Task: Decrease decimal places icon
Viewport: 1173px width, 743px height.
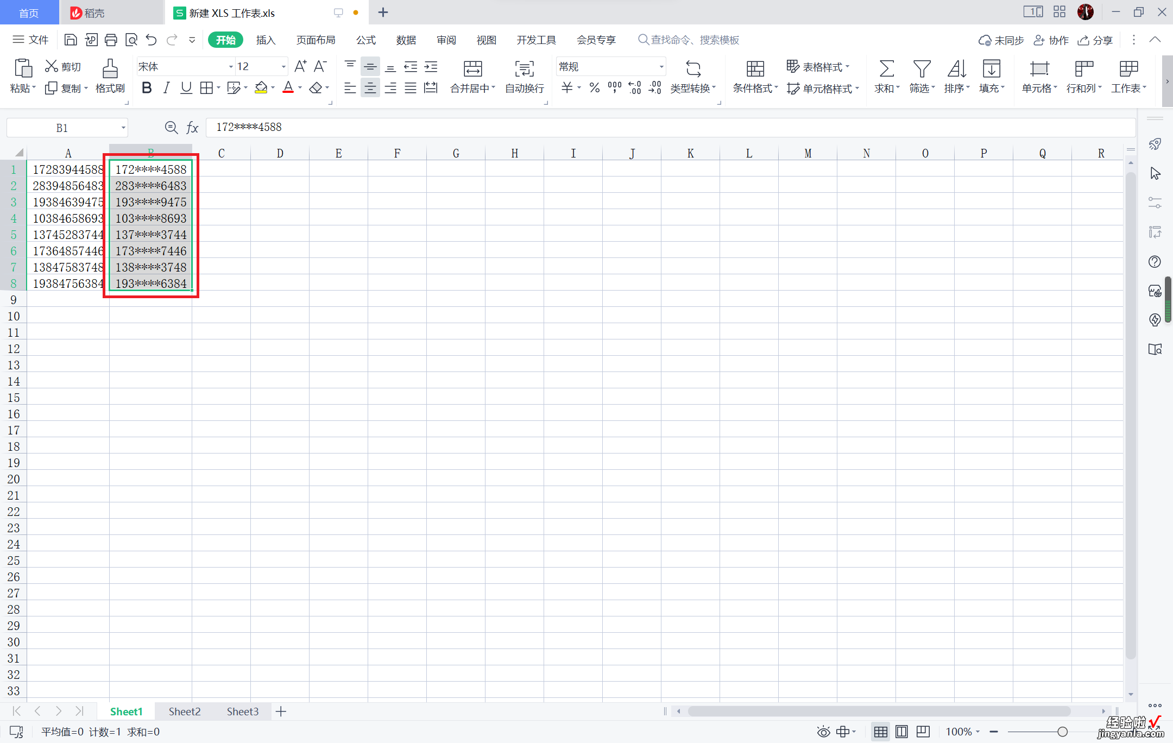Action: pyautogui.click(x=655, y=87)
